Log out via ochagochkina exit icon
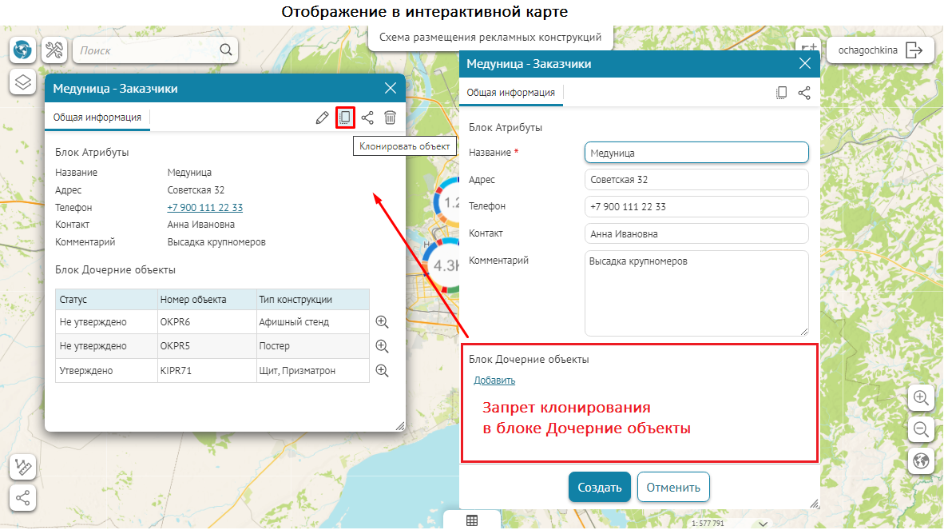 click(x=914, y=50)
